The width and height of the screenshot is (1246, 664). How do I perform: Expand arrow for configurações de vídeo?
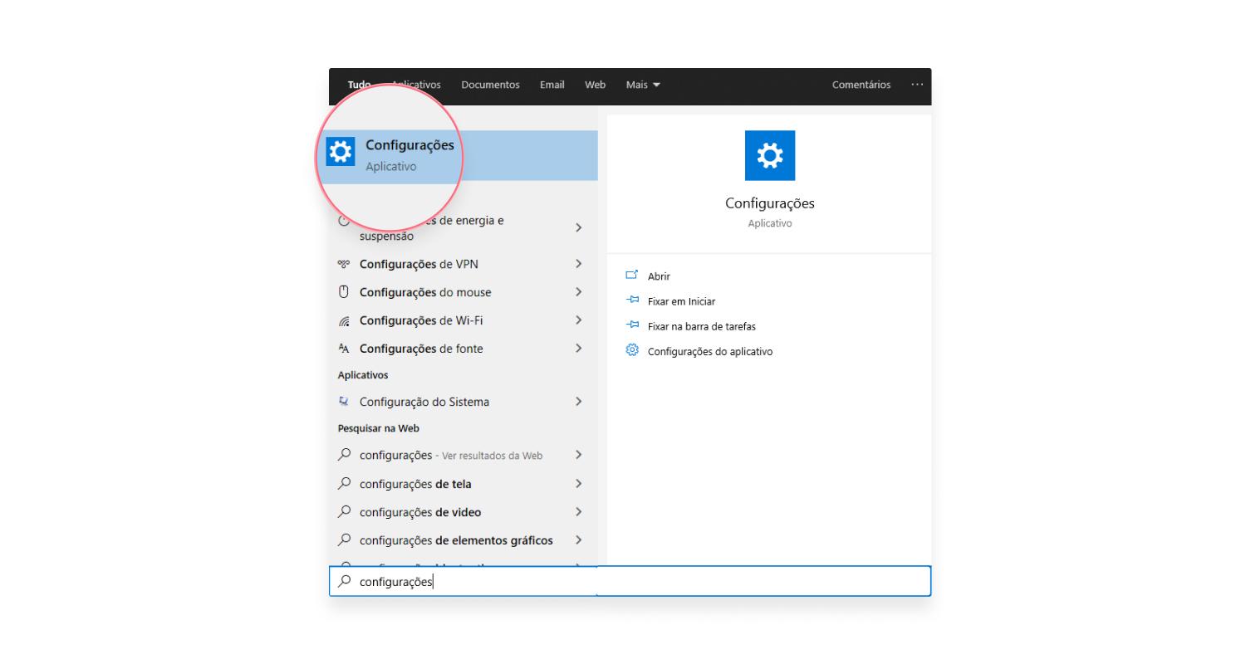point(579,512)
